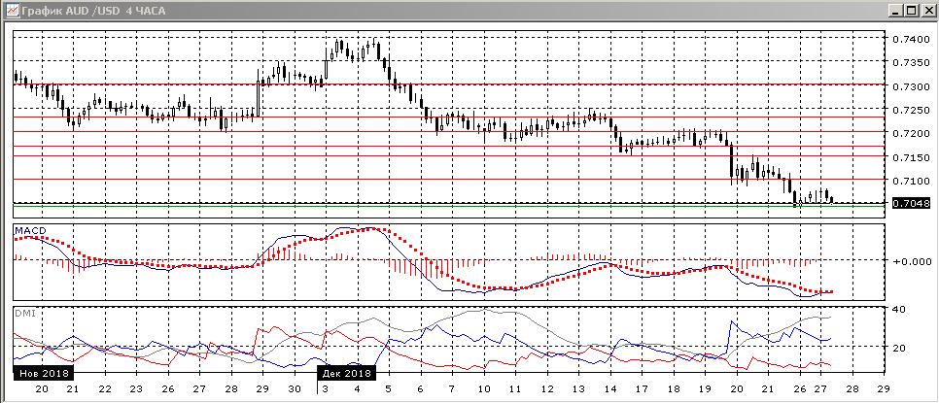
Task: Click the 40 level on DMI scale
Action: (x=901, y=309)
